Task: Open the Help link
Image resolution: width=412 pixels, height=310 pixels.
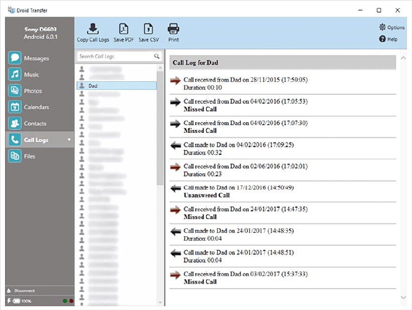Action: [x=388, y=39]
